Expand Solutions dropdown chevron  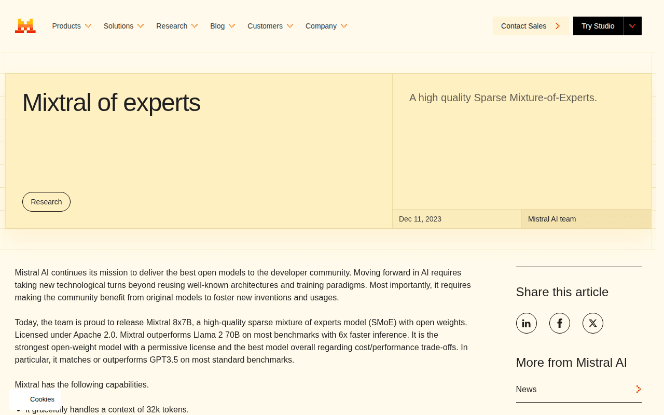141,26
